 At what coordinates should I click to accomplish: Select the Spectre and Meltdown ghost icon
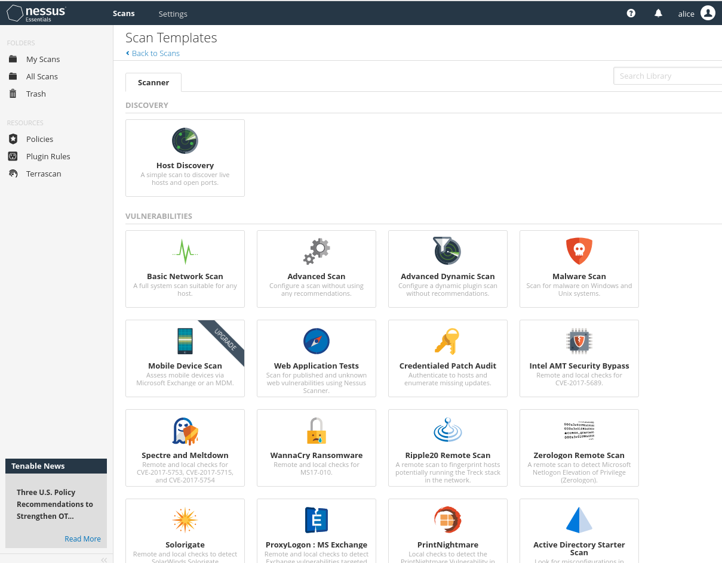[x=185, y=431]
